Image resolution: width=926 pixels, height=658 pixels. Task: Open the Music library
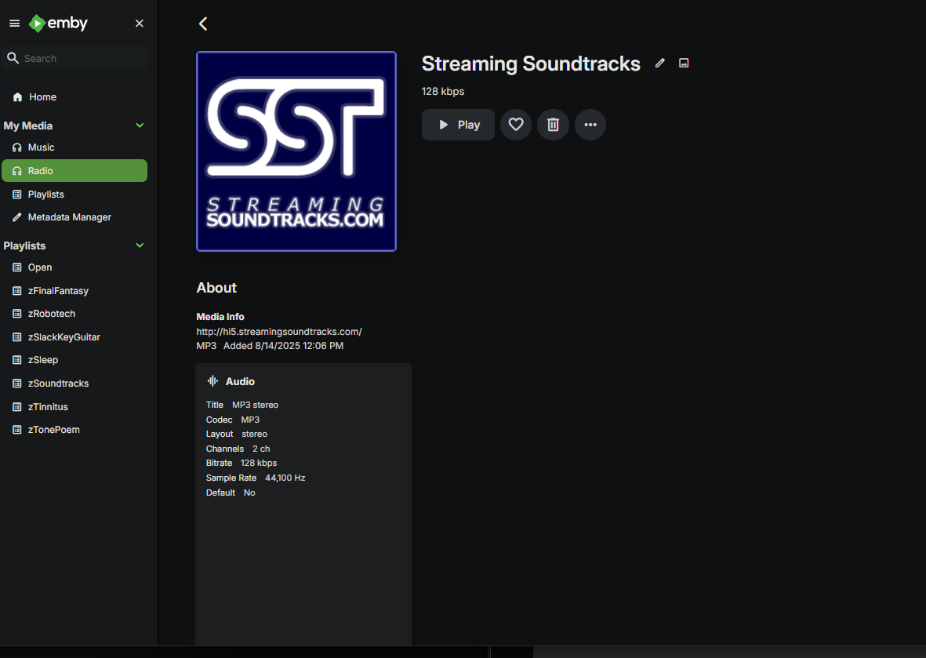tap(74, 147)
